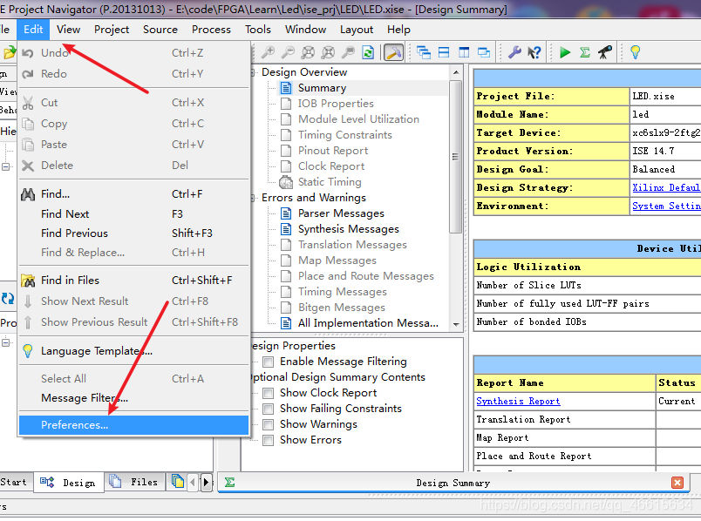This screenshot has height=521, width=701.
Task: Click the zoom in magnifier icon
Action: tap(268, 52)
